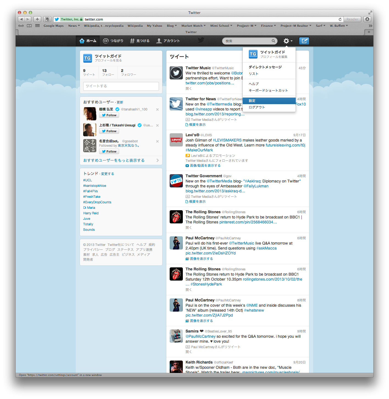The image size is (389, 399).
Task: Follow 名言合成bot user
Action: click(109, 151)
